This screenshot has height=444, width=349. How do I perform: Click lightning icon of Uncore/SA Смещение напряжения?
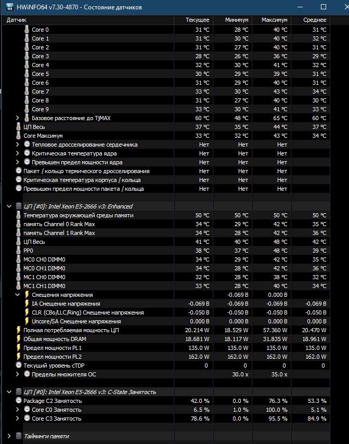coord(27,321)
